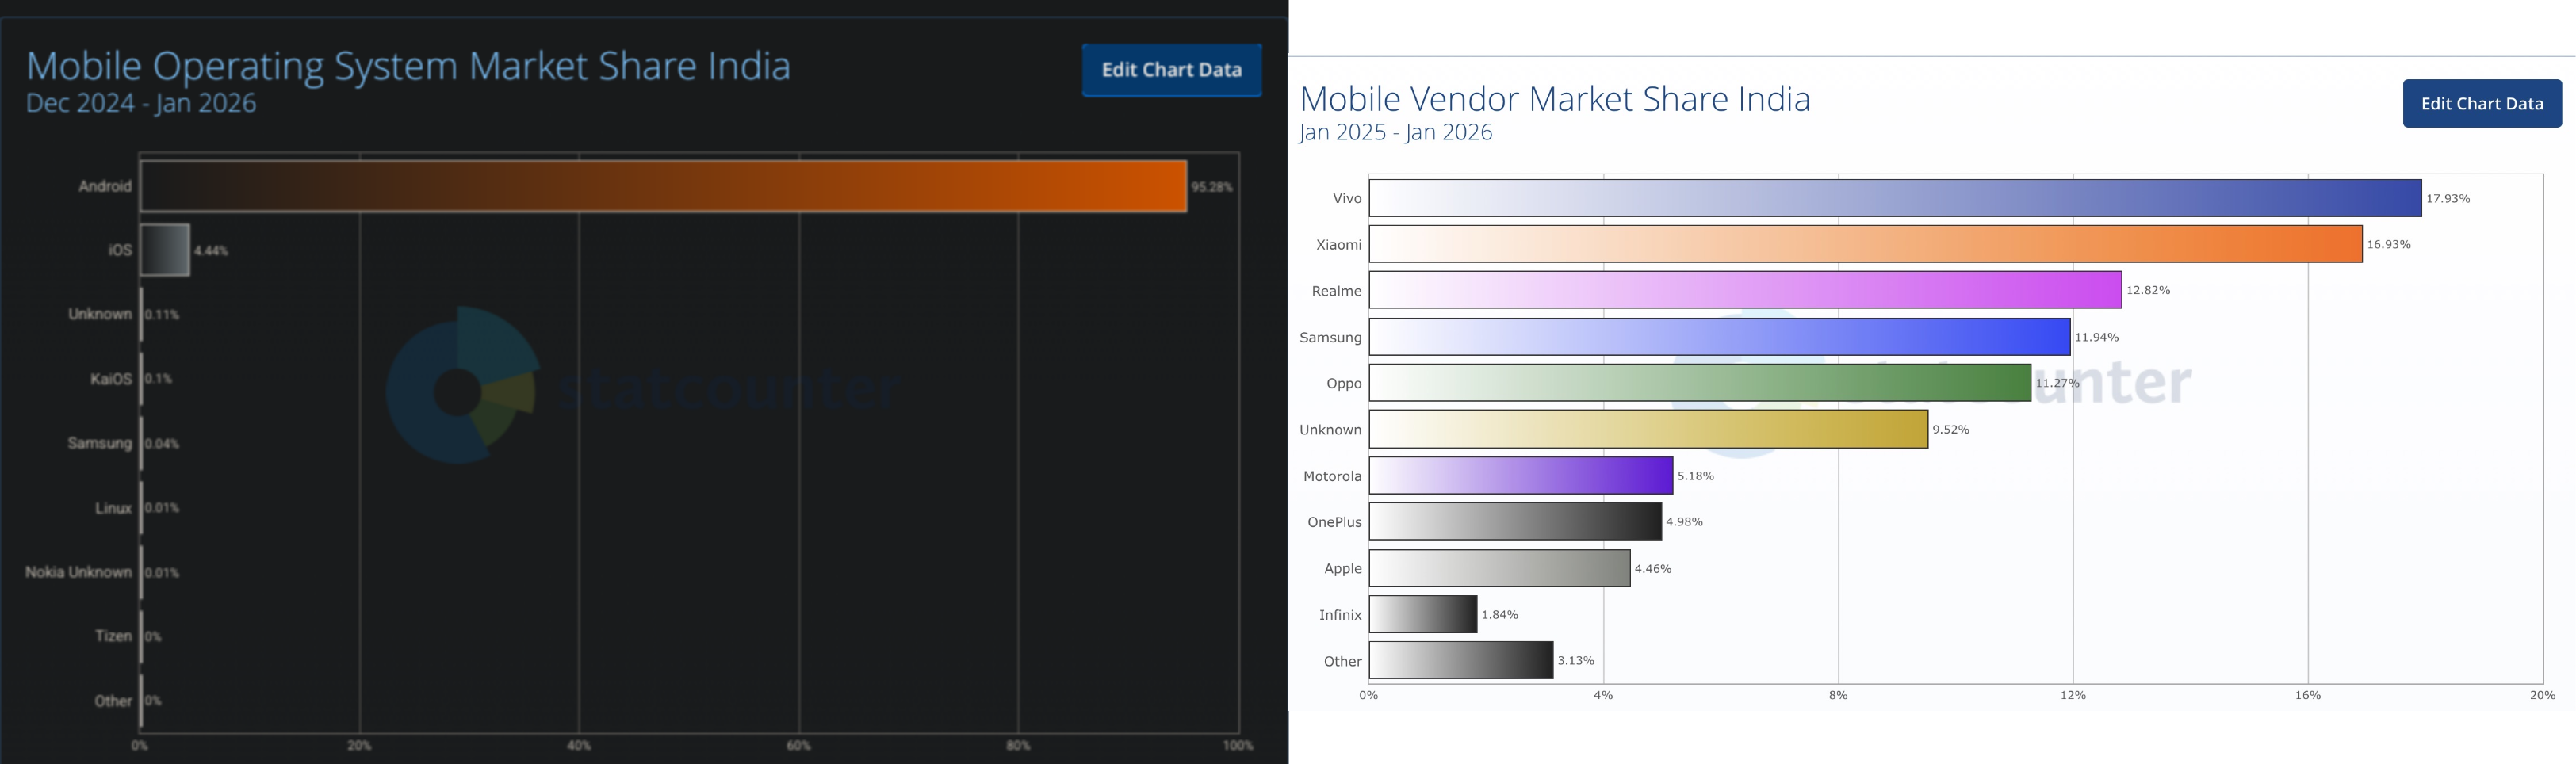Click the blue Samsung bar in Vendor chart
Viewport: 2576px width, 764px height.
(1719, 337)
